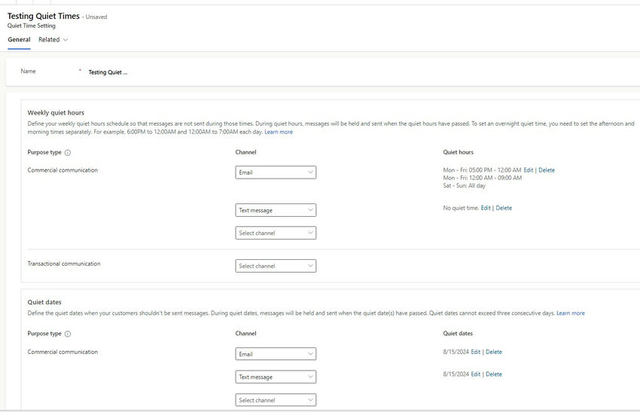This screenshot has width=640, height=412.
Task: Delete the Email weekly quiet hours entry
Action: 547,170
